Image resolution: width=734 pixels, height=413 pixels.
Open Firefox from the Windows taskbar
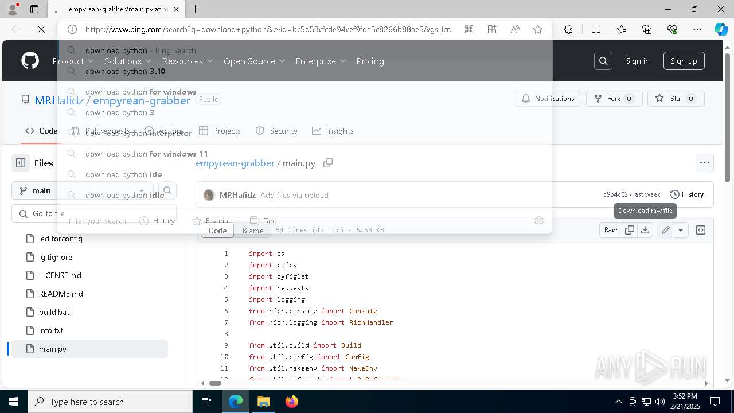pyautogui.click(x=292, y=402)
